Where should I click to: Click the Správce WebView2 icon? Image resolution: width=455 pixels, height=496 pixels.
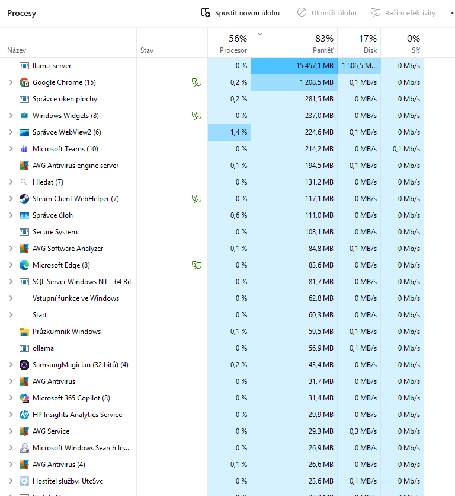[24, 132]
